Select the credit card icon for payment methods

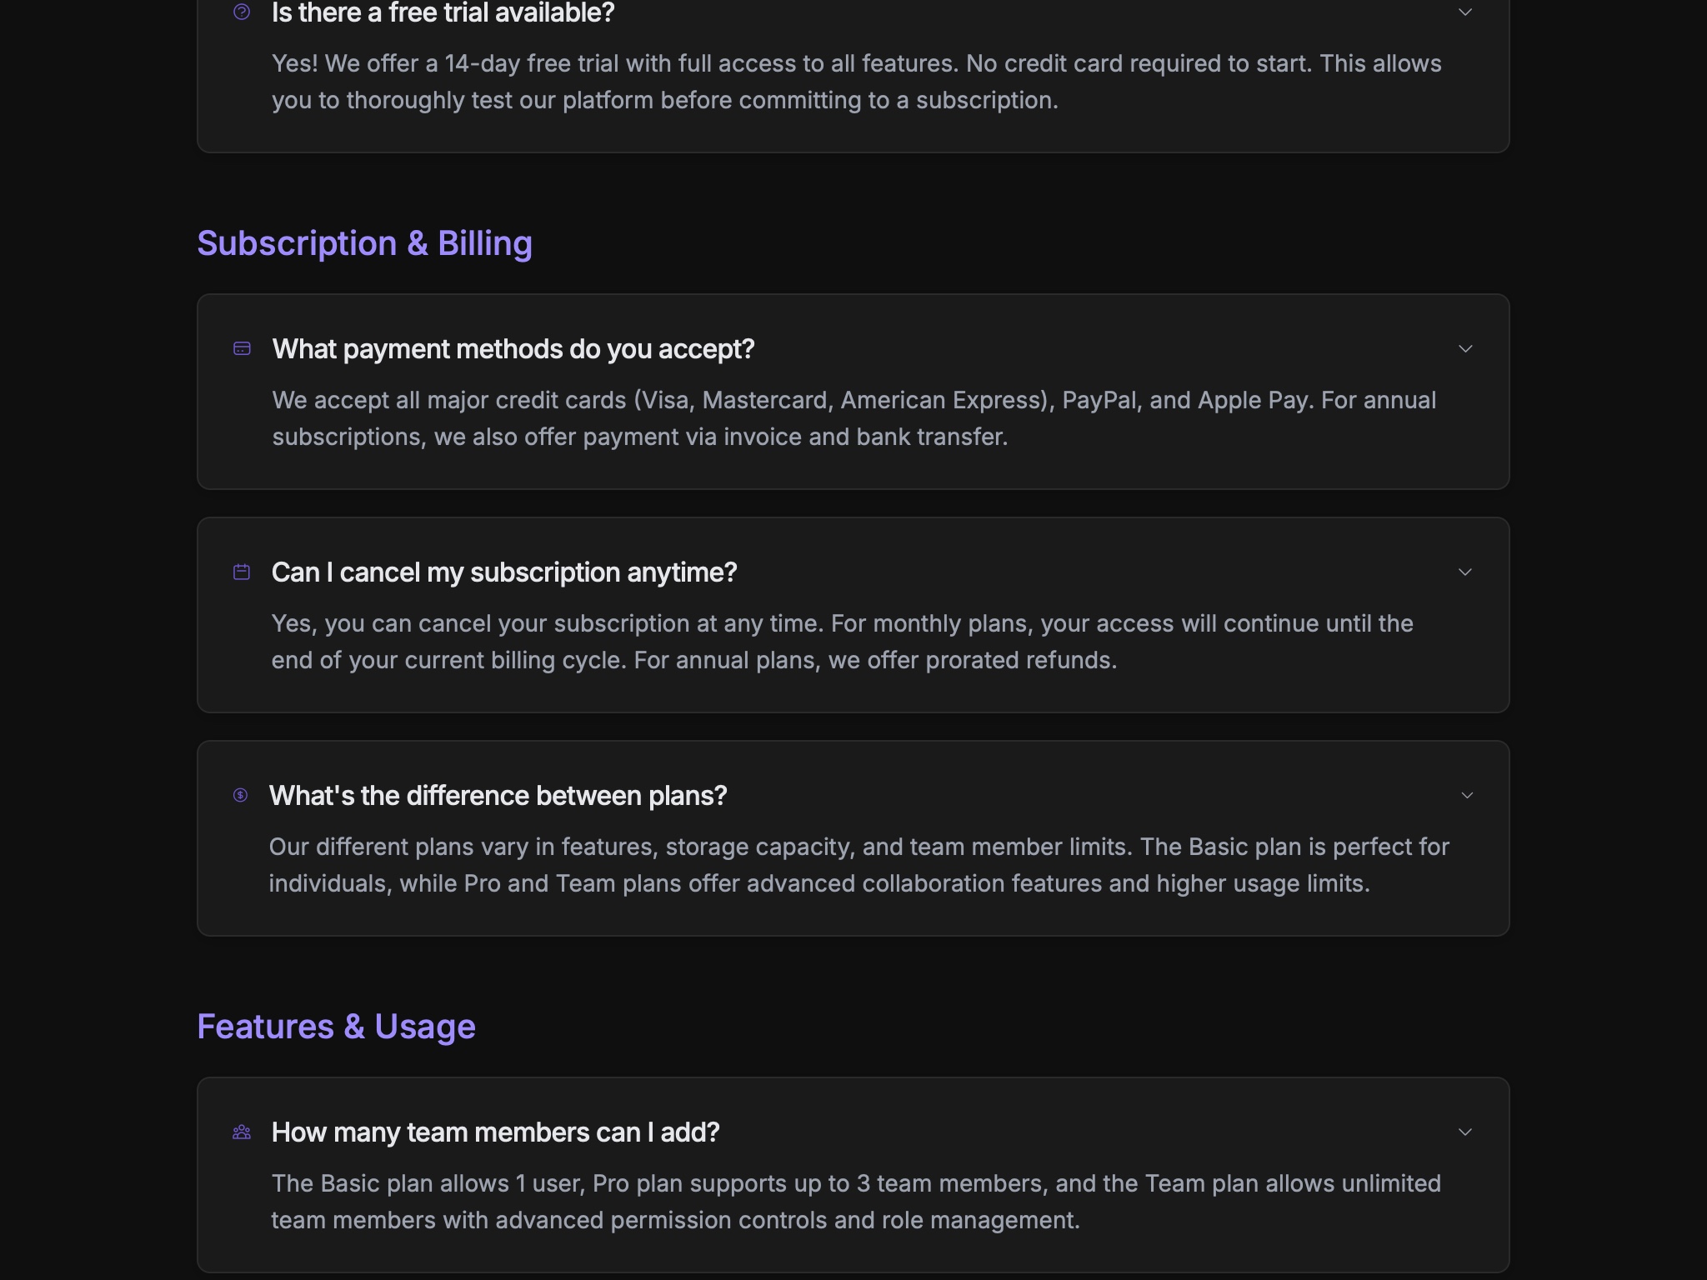(x=242, y=348)
